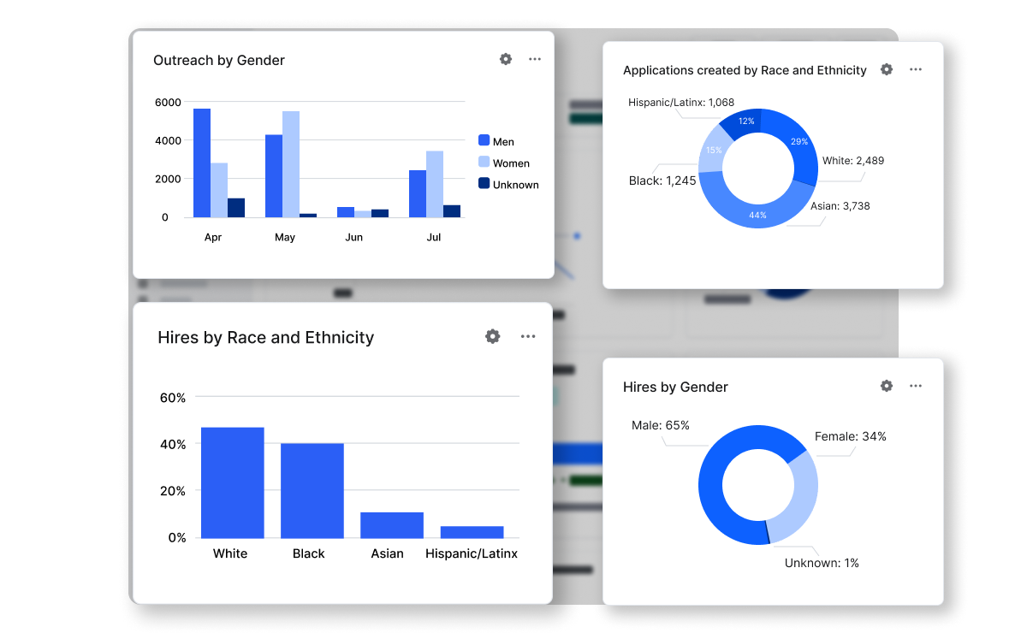The image size is (1027, 633).
Task: Open settings gear on Applications by Race and Ethnicity card
Action: pos(887,69)
